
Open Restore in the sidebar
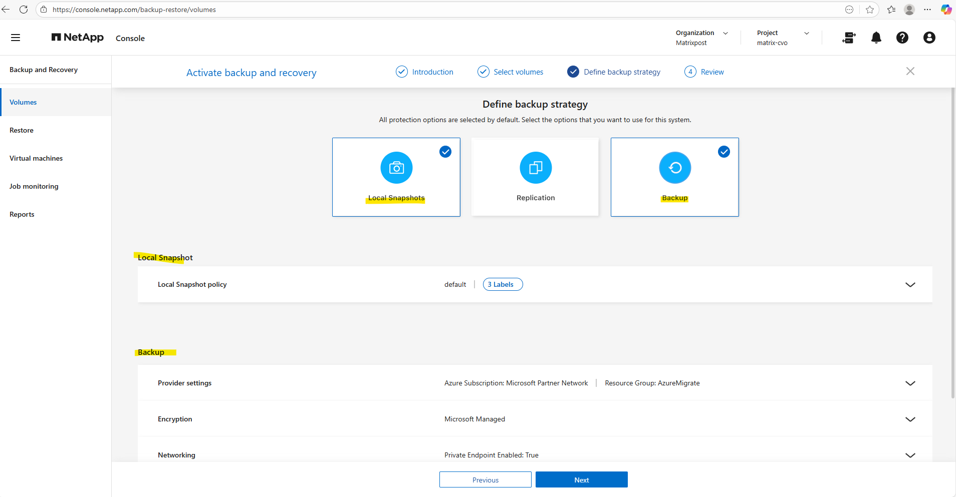tap(22, 130)
